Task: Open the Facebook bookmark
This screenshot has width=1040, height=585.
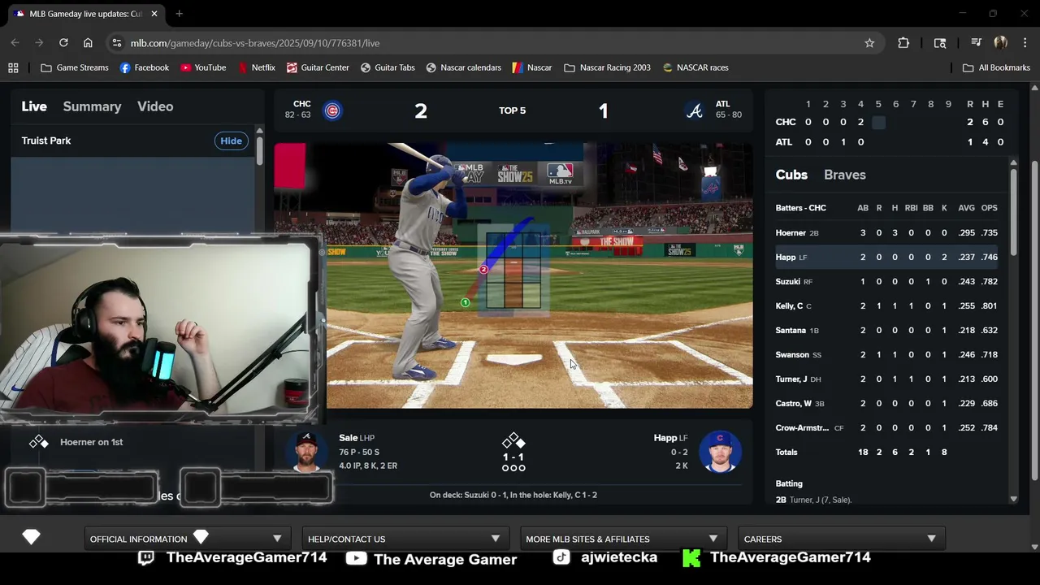Action: tap(144, 67)
